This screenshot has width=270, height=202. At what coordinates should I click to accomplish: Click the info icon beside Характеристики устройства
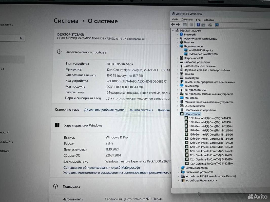[59, 52]
